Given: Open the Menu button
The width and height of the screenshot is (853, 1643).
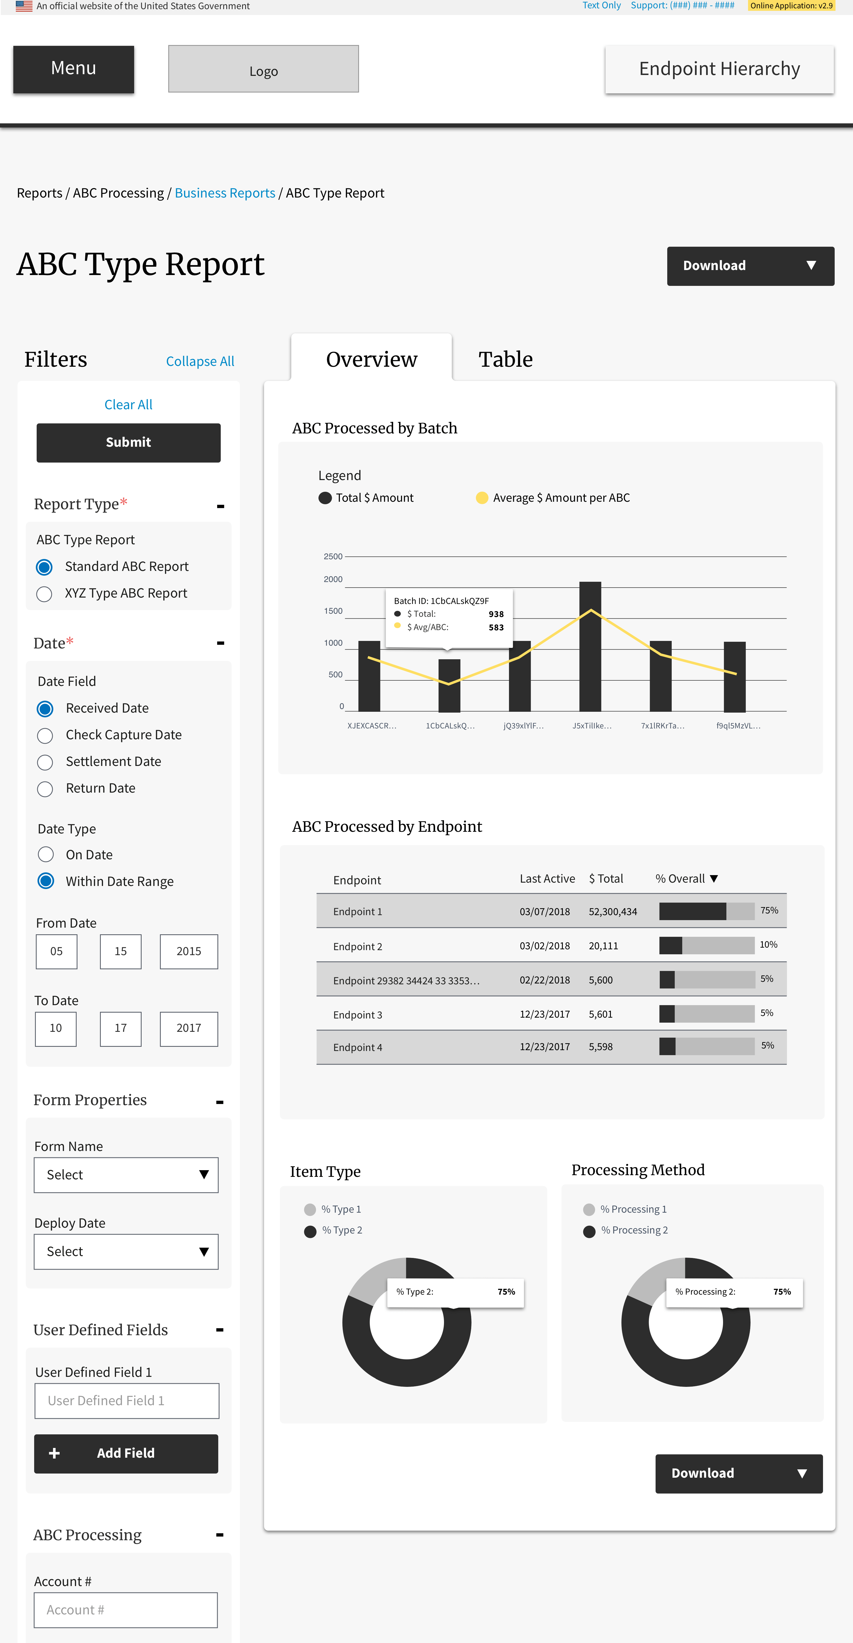Looking at the screenshot, I should 73,69.
